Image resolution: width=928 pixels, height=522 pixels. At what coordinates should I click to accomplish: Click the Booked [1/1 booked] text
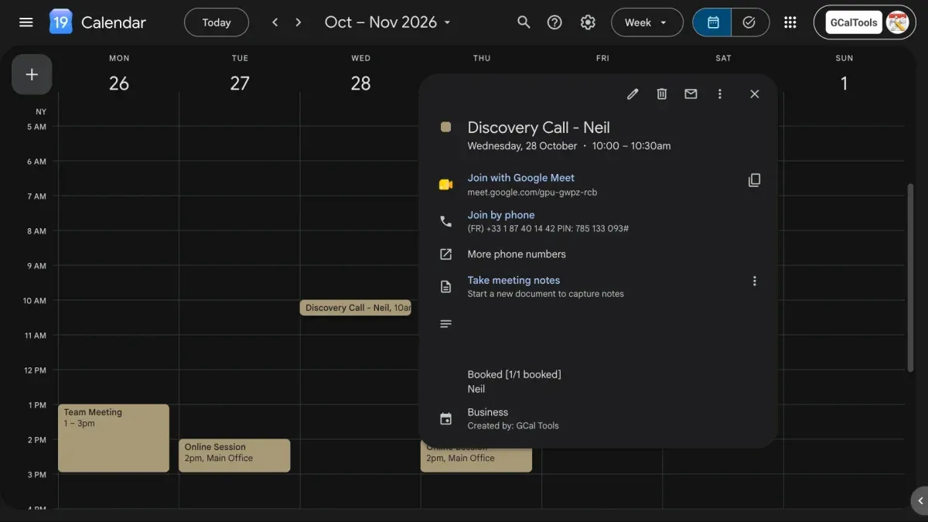coord(514,374)
